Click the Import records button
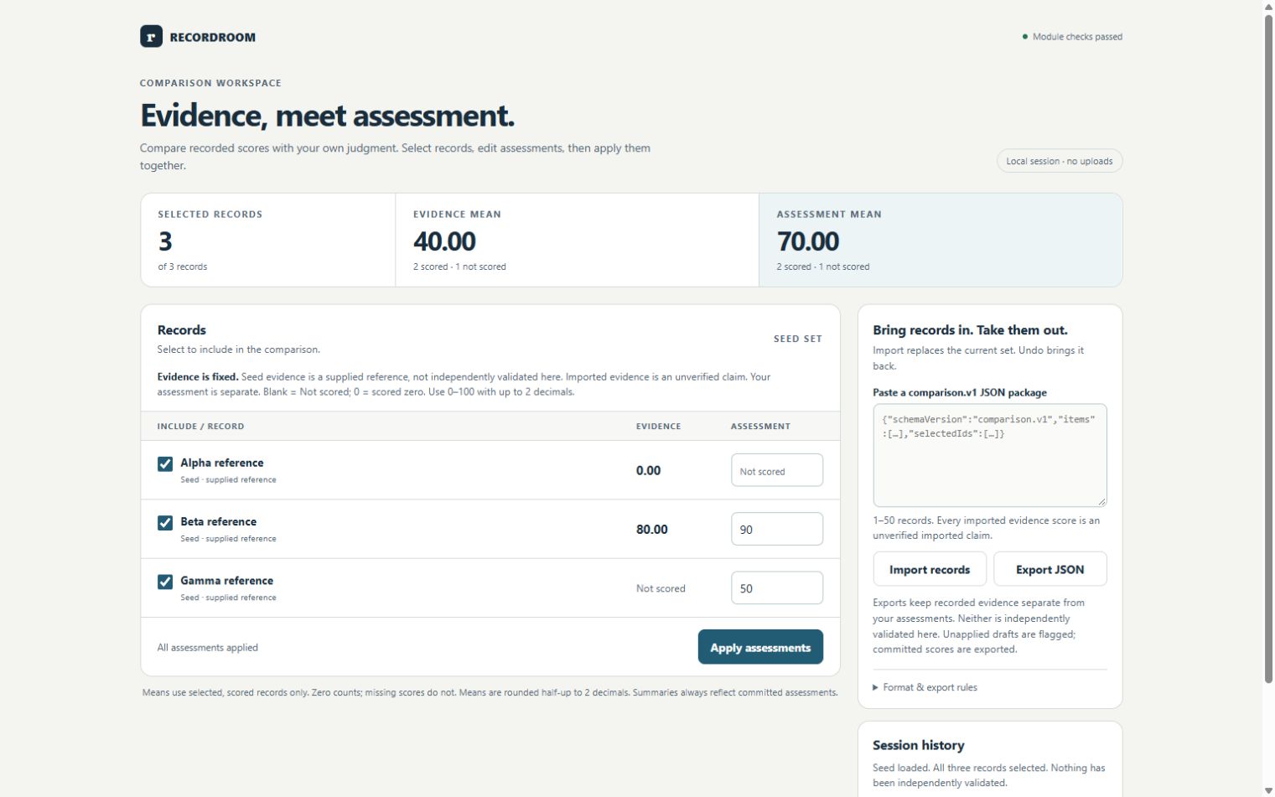1275x797 pixels. (x=930, y=569)
